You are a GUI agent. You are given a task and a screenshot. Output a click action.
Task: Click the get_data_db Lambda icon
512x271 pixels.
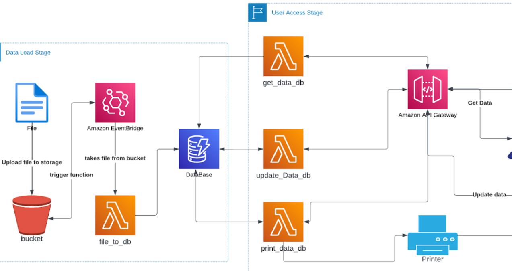pos(283,56)
